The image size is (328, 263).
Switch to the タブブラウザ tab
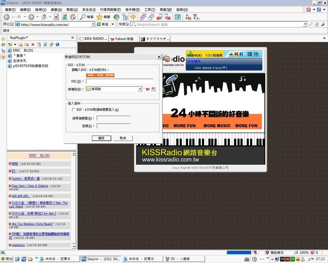click(155, 39)
